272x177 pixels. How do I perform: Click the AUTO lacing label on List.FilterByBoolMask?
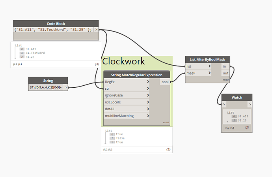coord(225,80)
